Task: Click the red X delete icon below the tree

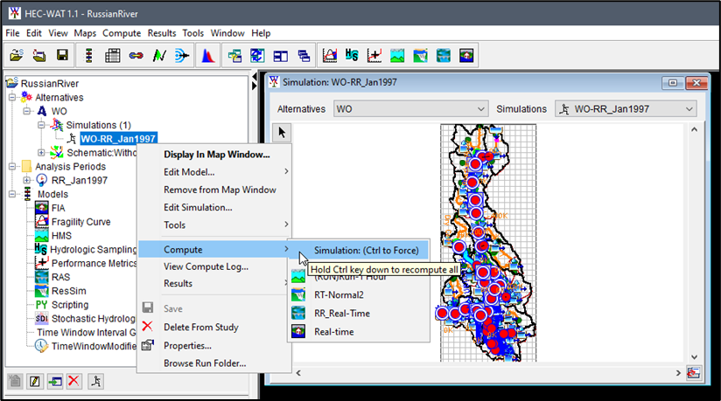Action: pyautogui.click(x=74, y=381)
